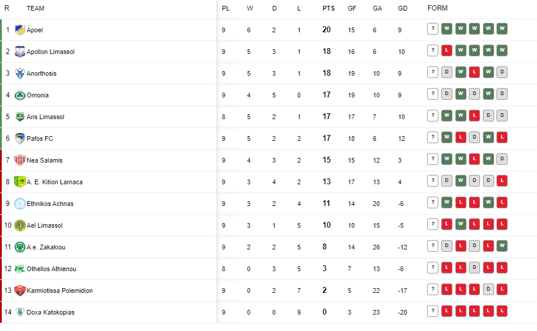This screenshot has width=537, height=331.
Task: Click the A. E. Kition Larnaca logo
Action: (20, 182)
